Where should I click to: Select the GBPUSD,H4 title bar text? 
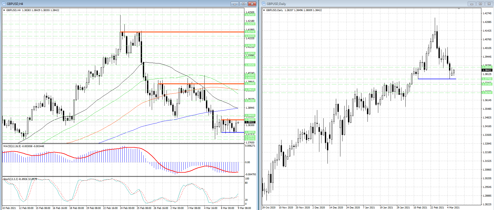15,4
